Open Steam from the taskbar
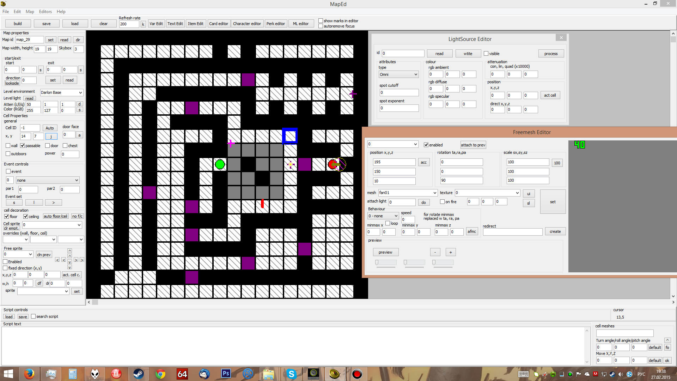This screenshot has width=677, height=381. coord(138,374)
